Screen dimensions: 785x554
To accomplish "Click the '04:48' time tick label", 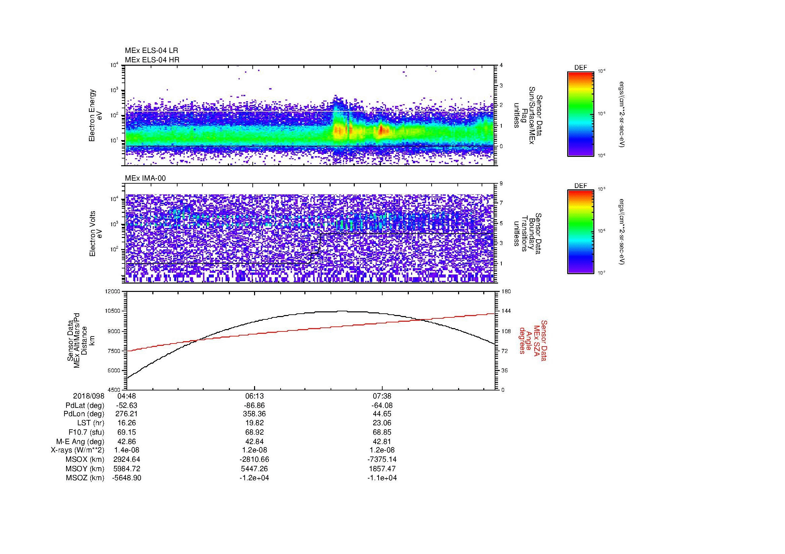I will [x=127, y=396].
